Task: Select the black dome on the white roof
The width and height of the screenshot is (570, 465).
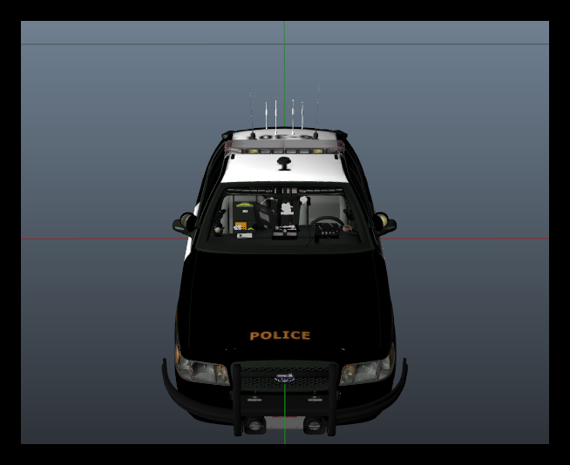Action: (283, 163)
